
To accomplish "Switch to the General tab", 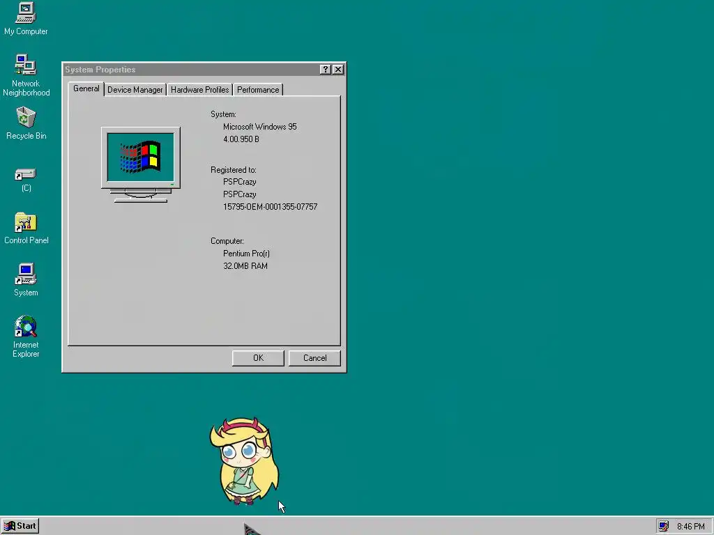I will coord(86,88).
